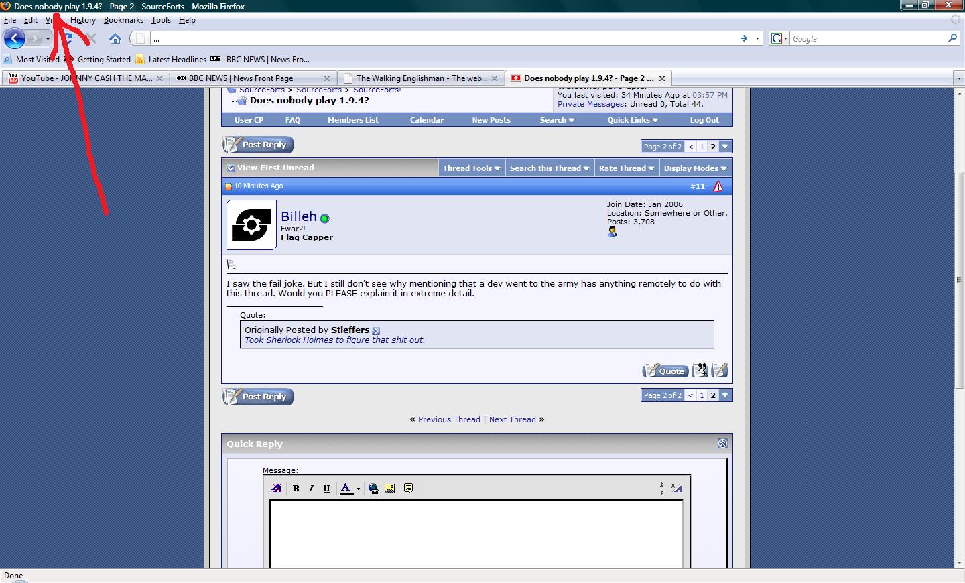
Task: Click the Remove Text Formatting icon
Action: pyautogui.click(x=276, y=489)
